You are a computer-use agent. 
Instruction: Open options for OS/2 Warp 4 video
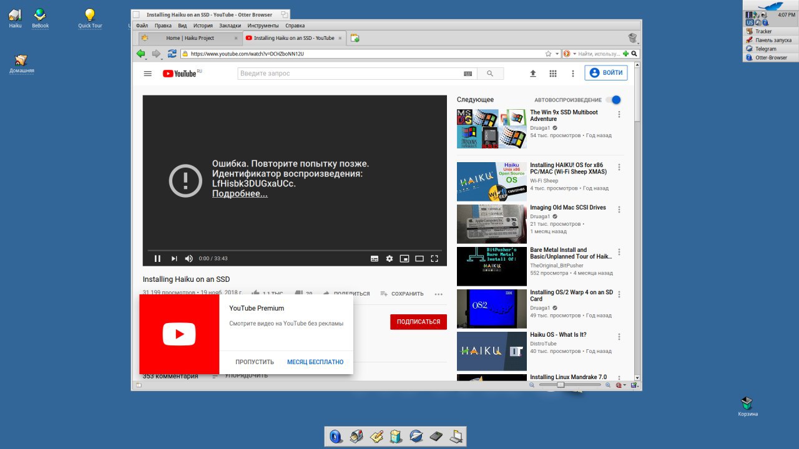coord(619,294)
